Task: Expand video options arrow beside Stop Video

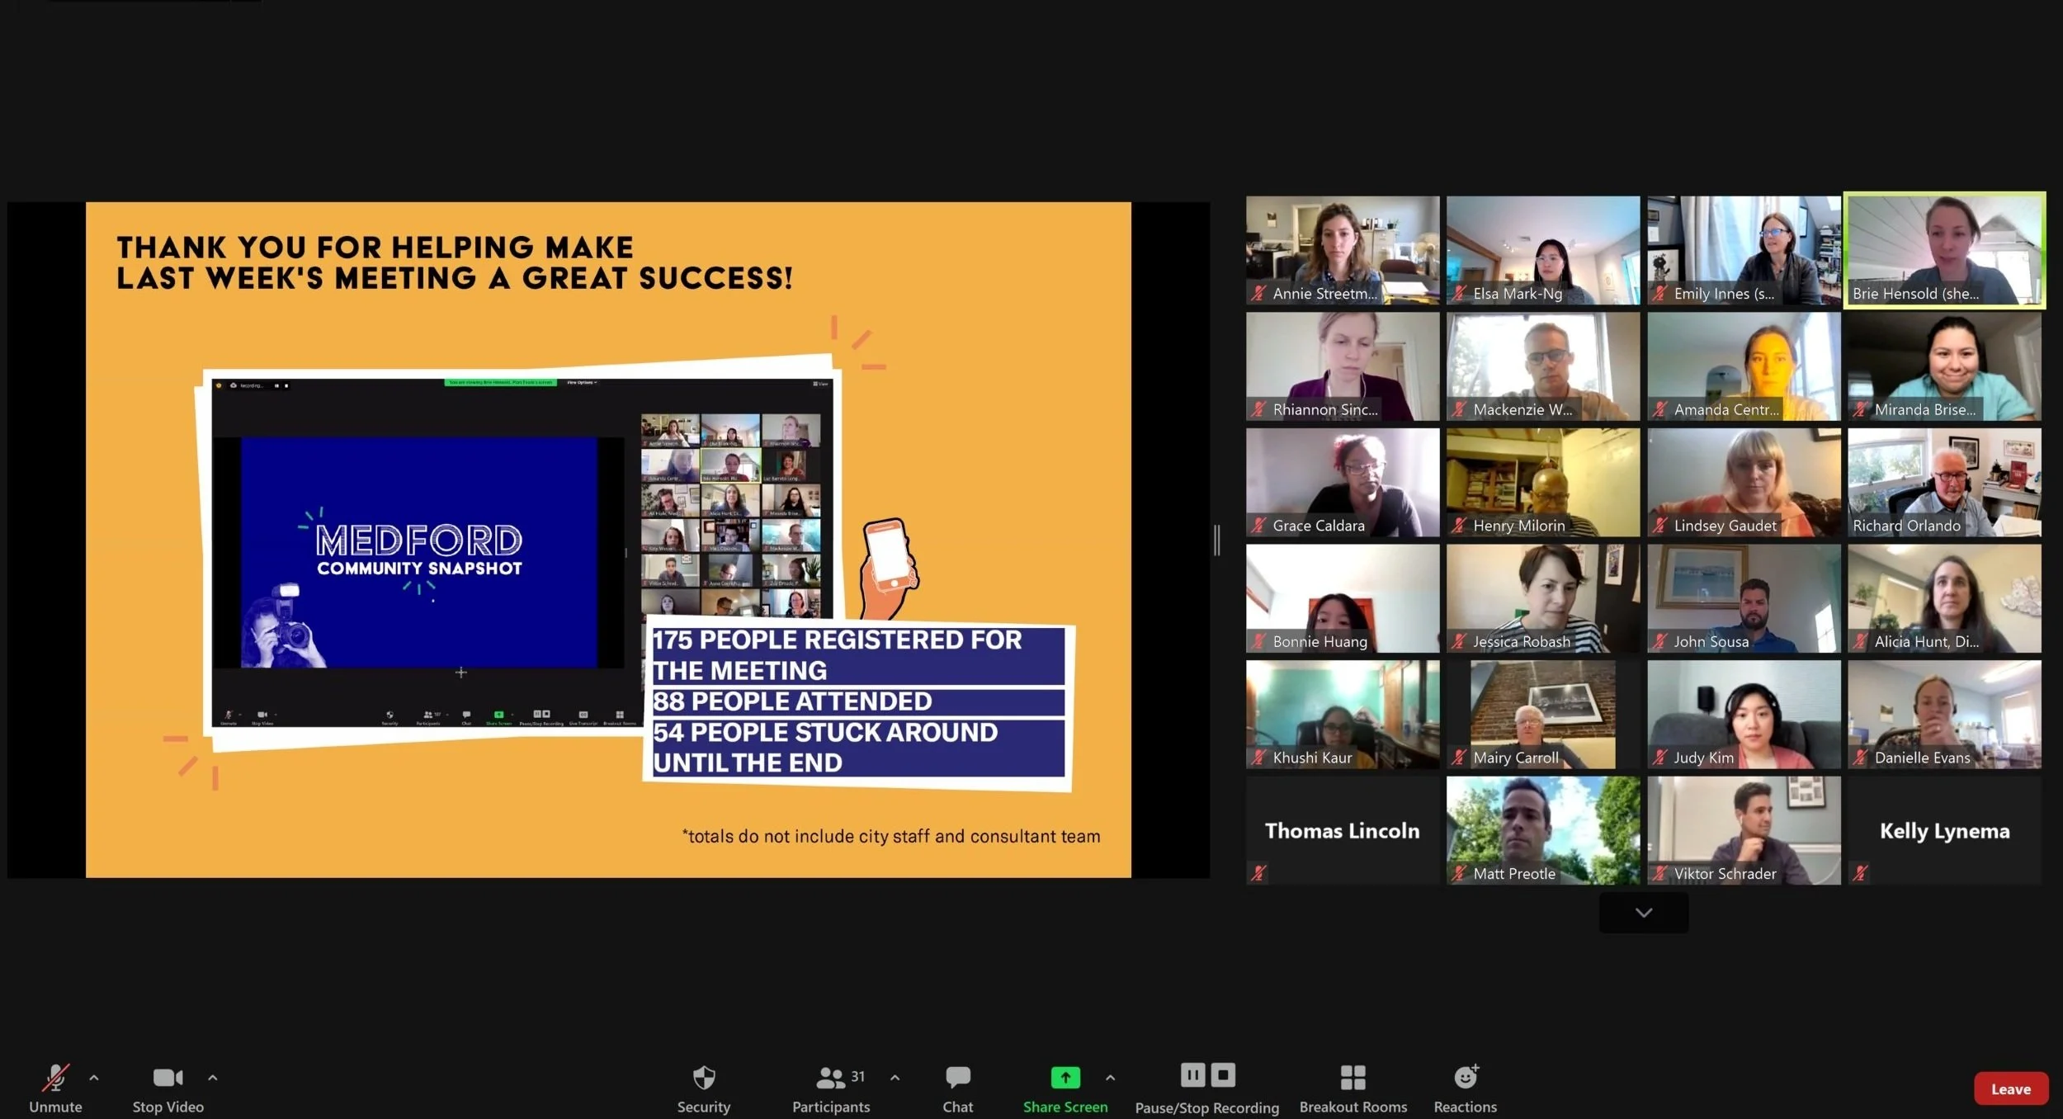Action: [x=213, y=1078]
